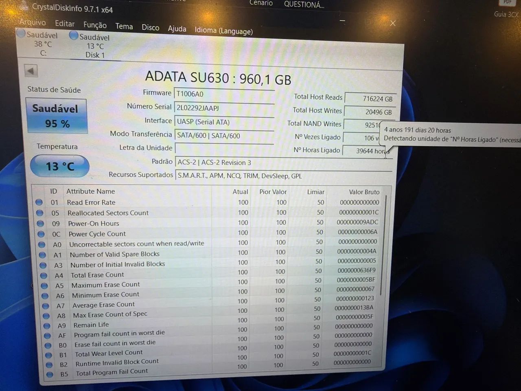Viewport: 521px width, 391px height.
Task: Click the status dot for Reallocated Sectors Count
Action: pos(39,213)
